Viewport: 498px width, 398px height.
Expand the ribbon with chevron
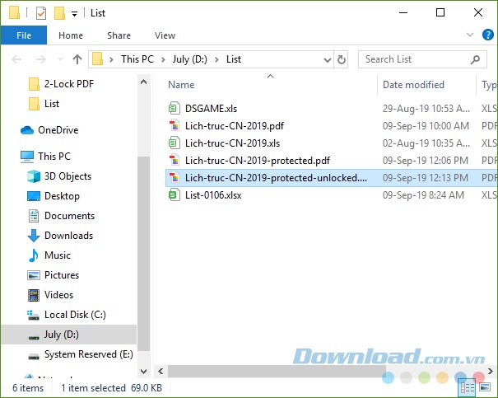470,35
